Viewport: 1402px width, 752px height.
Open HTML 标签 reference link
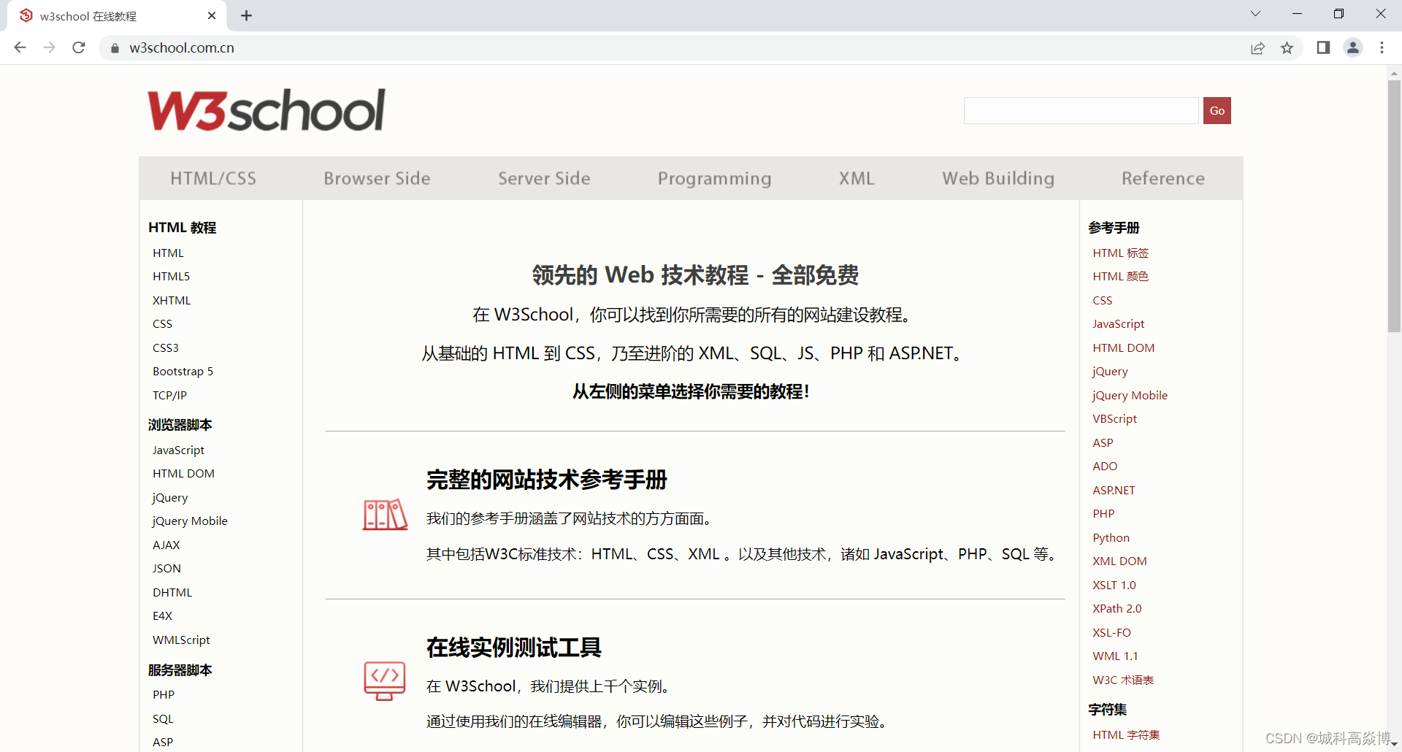click(1121, 253)
